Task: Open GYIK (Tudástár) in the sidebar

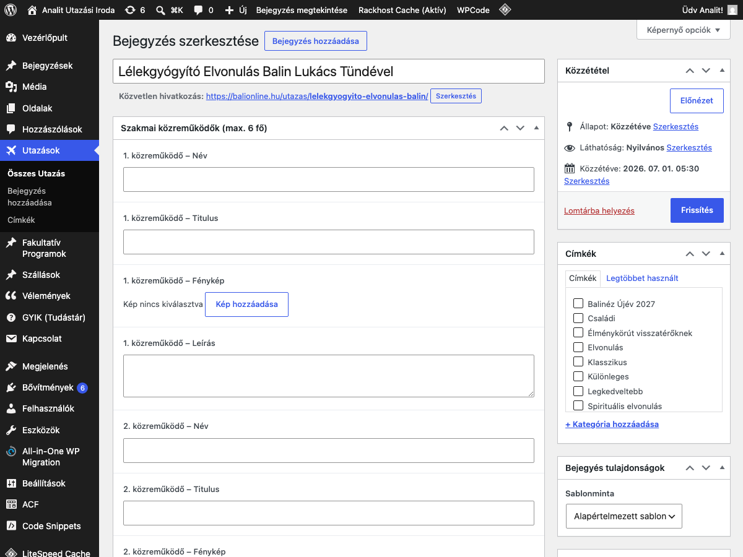Action: pos(50,317)
